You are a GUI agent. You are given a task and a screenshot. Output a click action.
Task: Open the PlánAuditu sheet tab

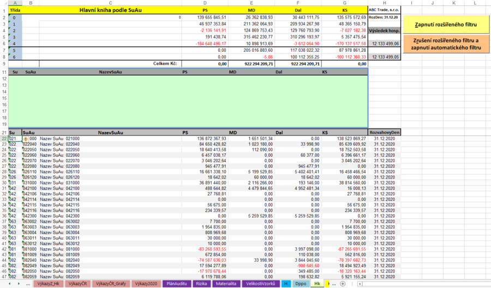coord(177,284)
